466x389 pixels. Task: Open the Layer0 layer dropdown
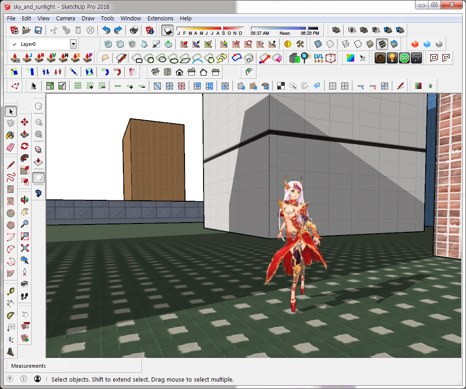[73, 45]
